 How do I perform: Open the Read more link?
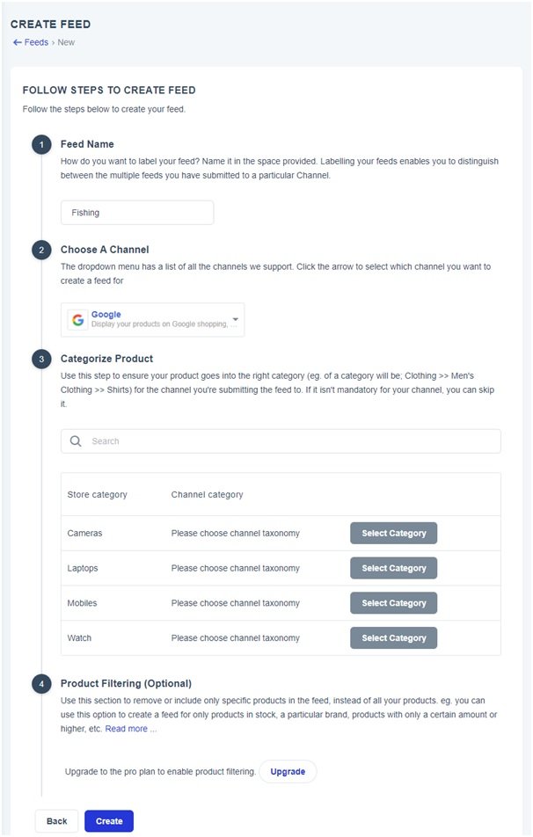click(x=129, y=729)
